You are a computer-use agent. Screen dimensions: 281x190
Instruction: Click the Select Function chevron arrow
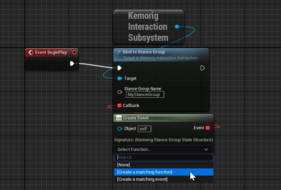pos(206,150)
